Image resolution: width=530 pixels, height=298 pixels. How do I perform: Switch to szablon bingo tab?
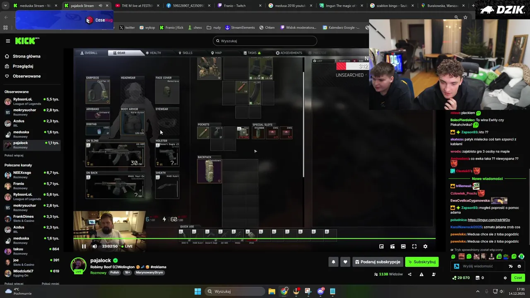coord(392,6)
